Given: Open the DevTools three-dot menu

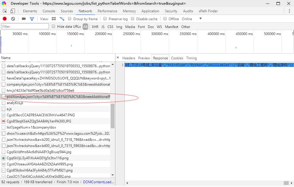Looking at the screenshot, I should (x=289, y=11).
